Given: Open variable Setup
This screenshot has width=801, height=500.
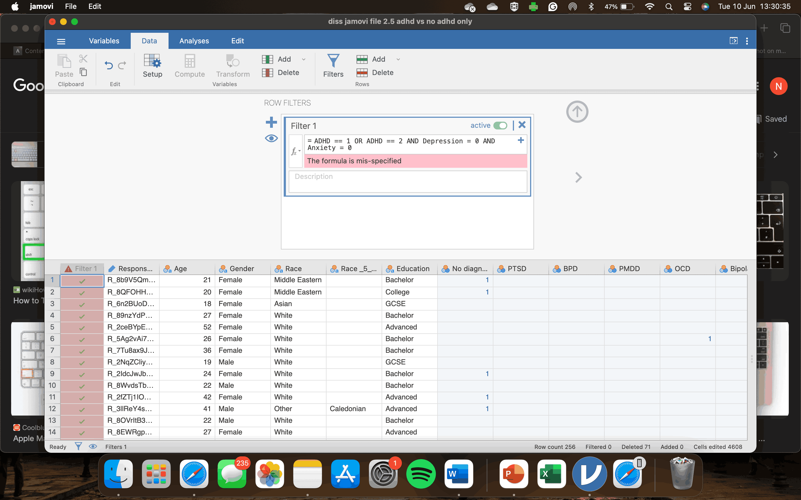Looking at the screenshot, I should click(153, 66).
